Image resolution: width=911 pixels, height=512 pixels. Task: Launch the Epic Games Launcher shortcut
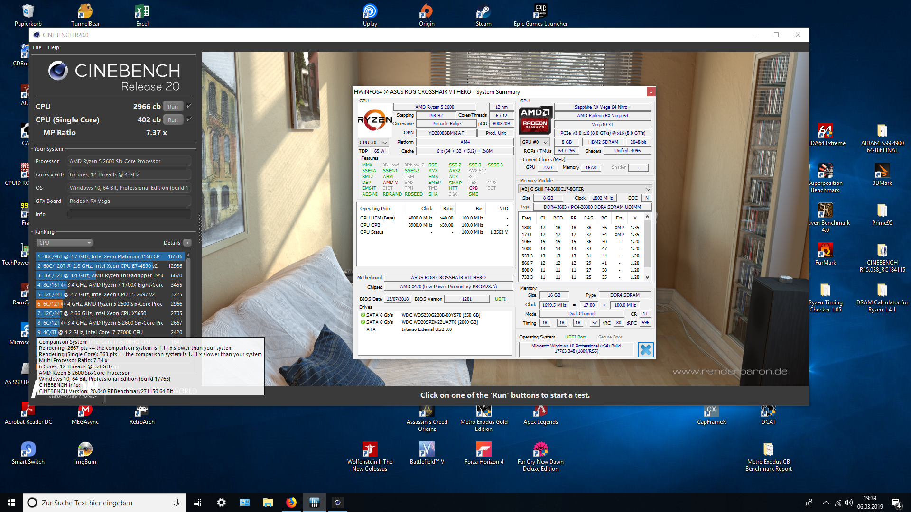pos(540,12)
